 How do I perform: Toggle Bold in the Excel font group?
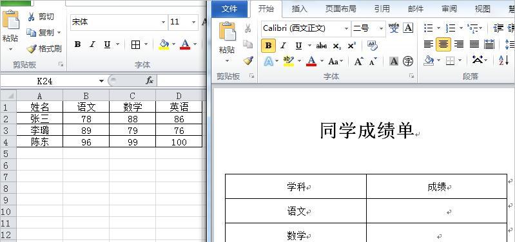coord(77,44)
